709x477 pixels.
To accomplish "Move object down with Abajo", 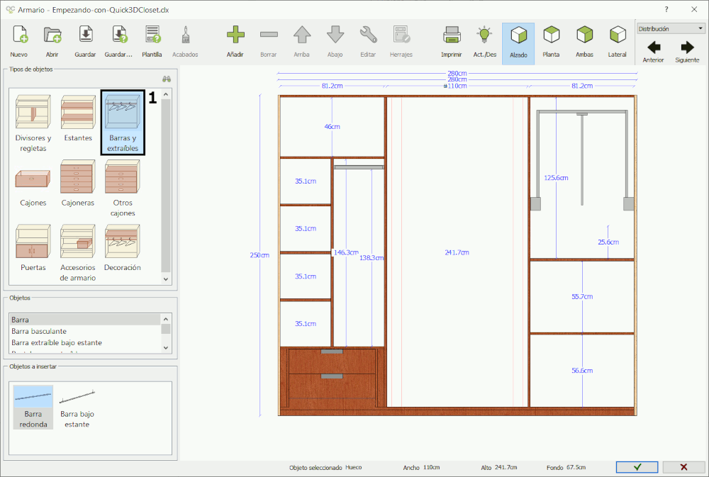I will [x=335, y=42].
